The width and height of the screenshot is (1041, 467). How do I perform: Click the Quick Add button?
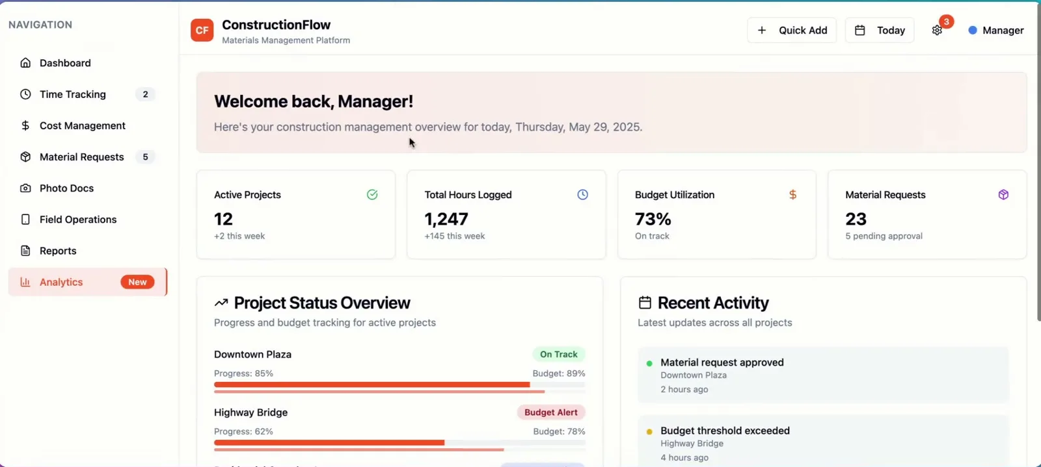[792, 30]
